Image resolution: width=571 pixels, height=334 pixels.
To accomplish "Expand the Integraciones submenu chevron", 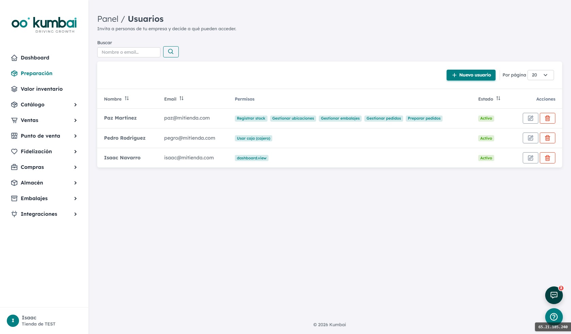I will (x=75, y=214).
